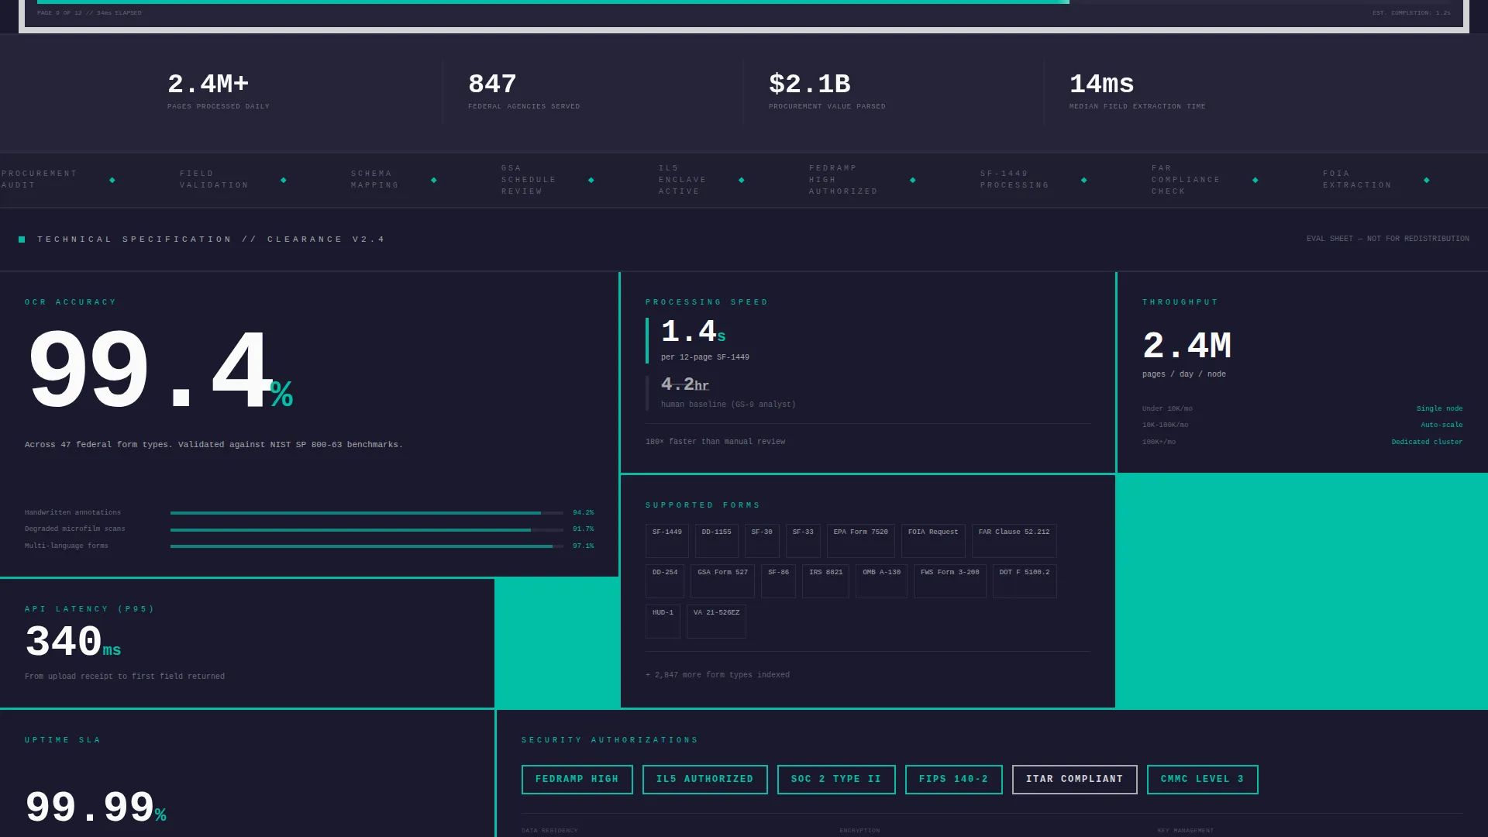
Task: Click the IL5 AUTHORIZED badge
Action: coord(704,779)
